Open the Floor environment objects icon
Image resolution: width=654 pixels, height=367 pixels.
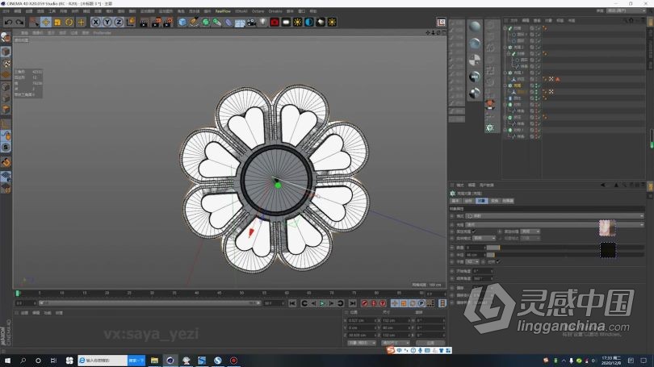(x=240, y=22)
